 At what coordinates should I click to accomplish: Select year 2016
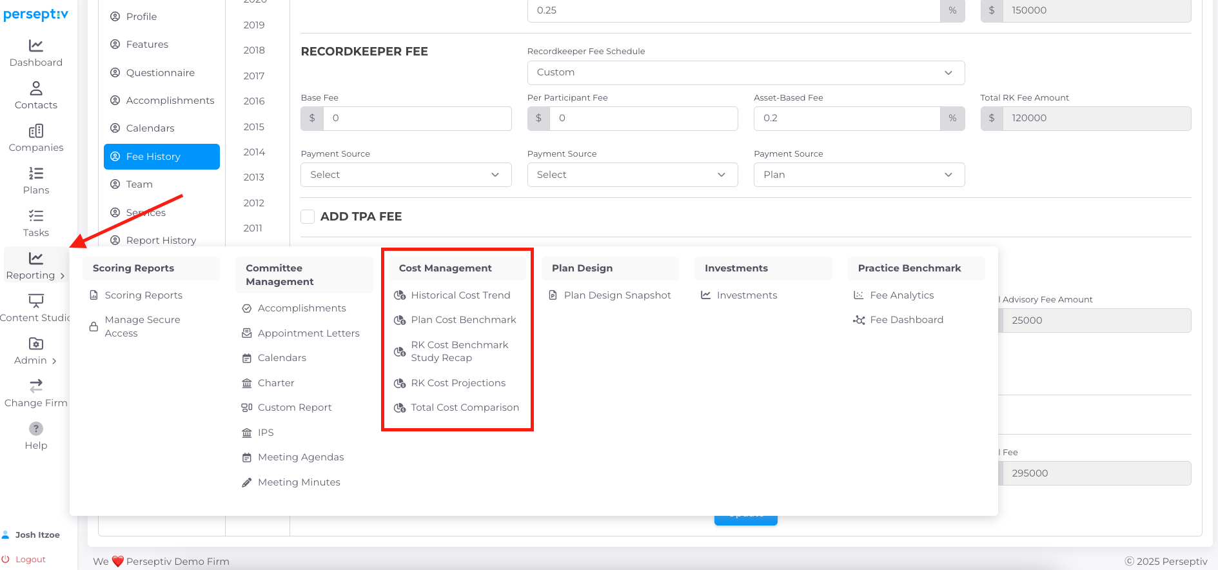pyautogui.click(x=254, y=101)
